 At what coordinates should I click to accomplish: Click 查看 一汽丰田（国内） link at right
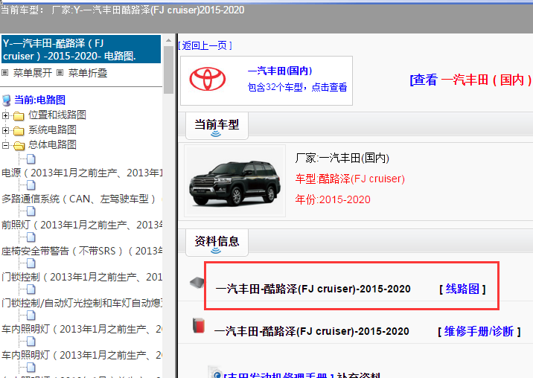[x=471, y=80]
